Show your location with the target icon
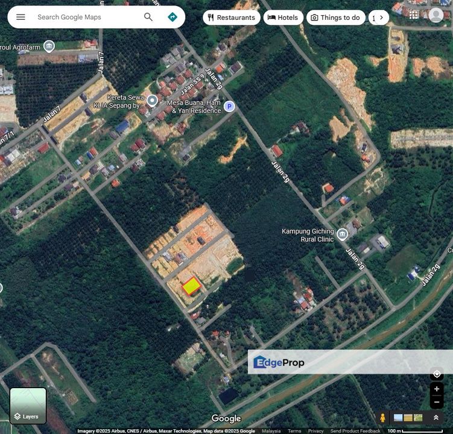The height and width of the screenshot is (434, 453). 437,374
